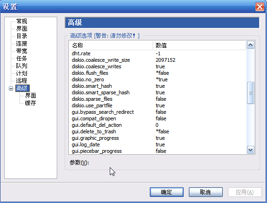Collapse the 高级 tree node
The width and height of the screenshot is (267, 203).
point(11,89)
